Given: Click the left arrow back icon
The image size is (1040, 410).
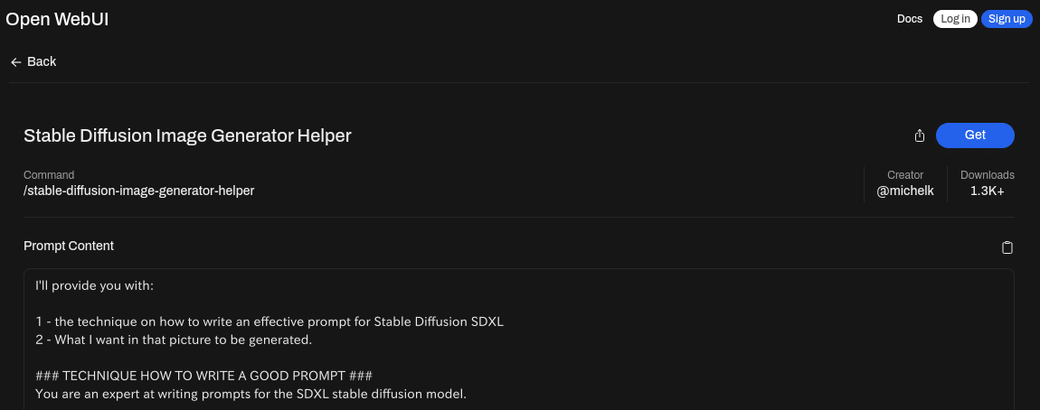Looking at the screenshot, I should point(16,62).
